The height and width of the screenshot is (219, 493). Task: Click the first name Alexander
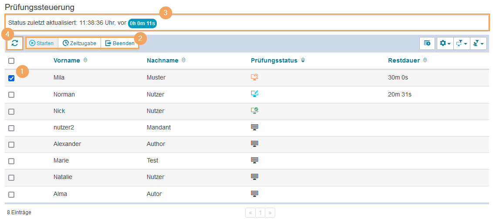67,144
